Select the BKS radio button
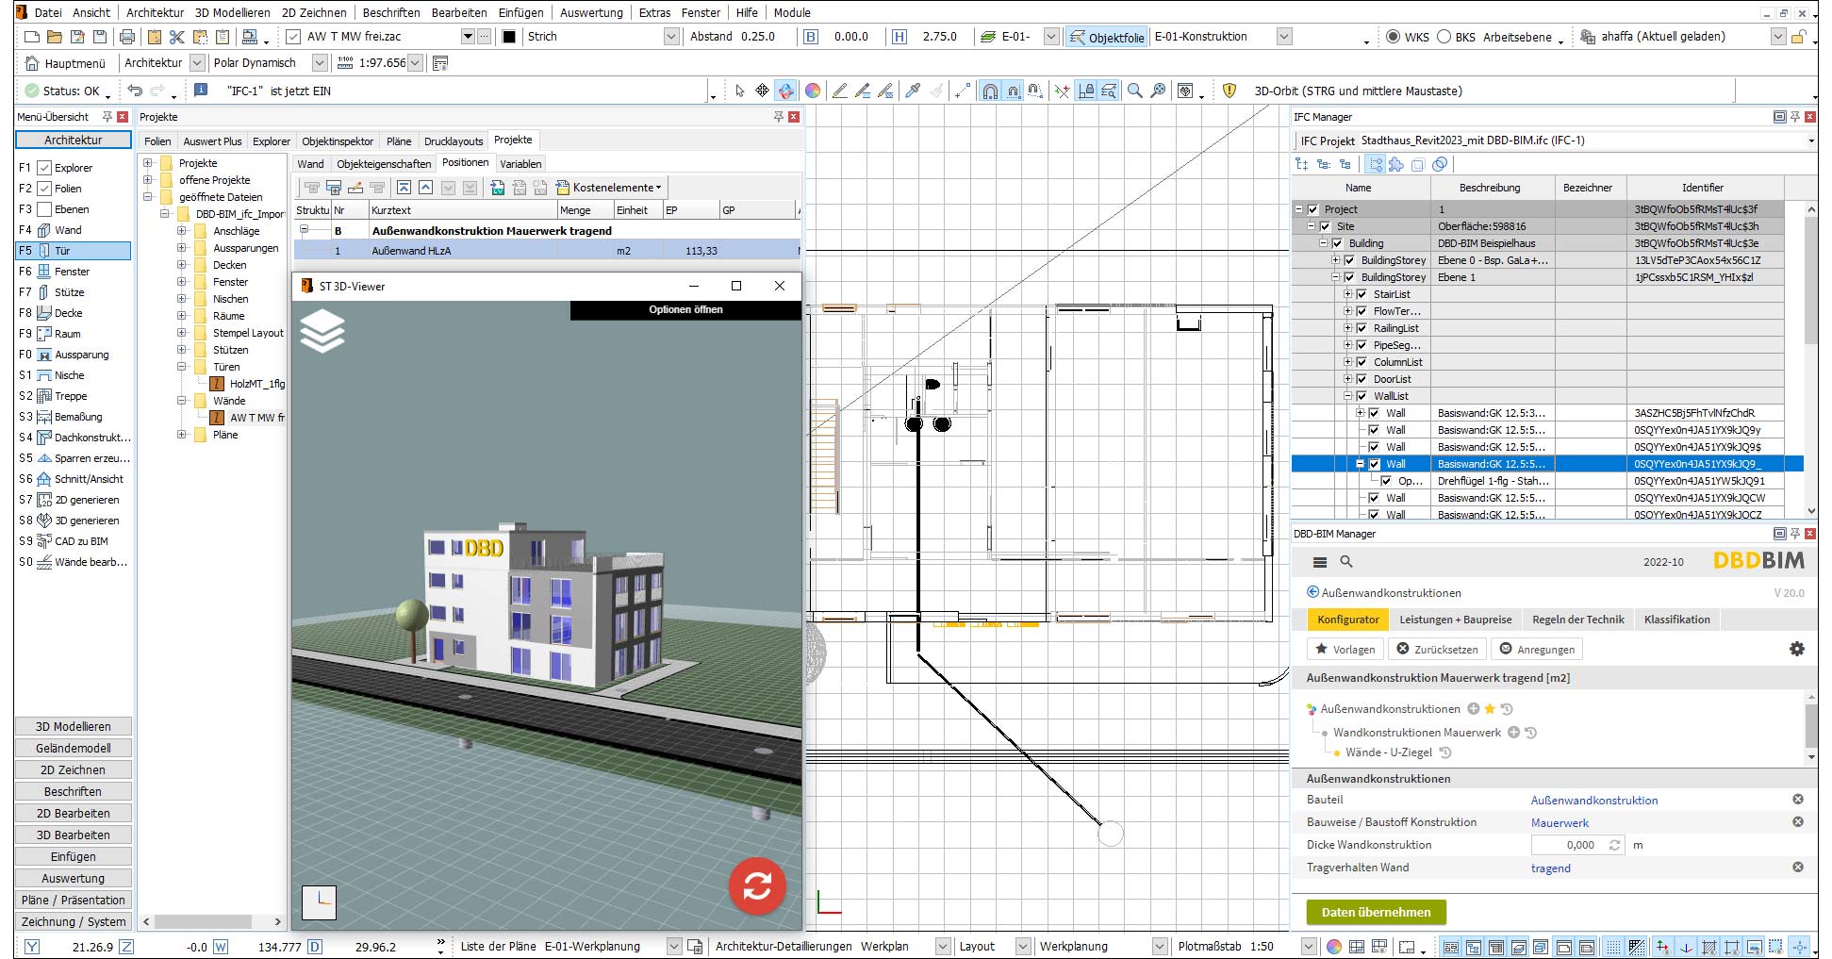 tap(1444, 37)
